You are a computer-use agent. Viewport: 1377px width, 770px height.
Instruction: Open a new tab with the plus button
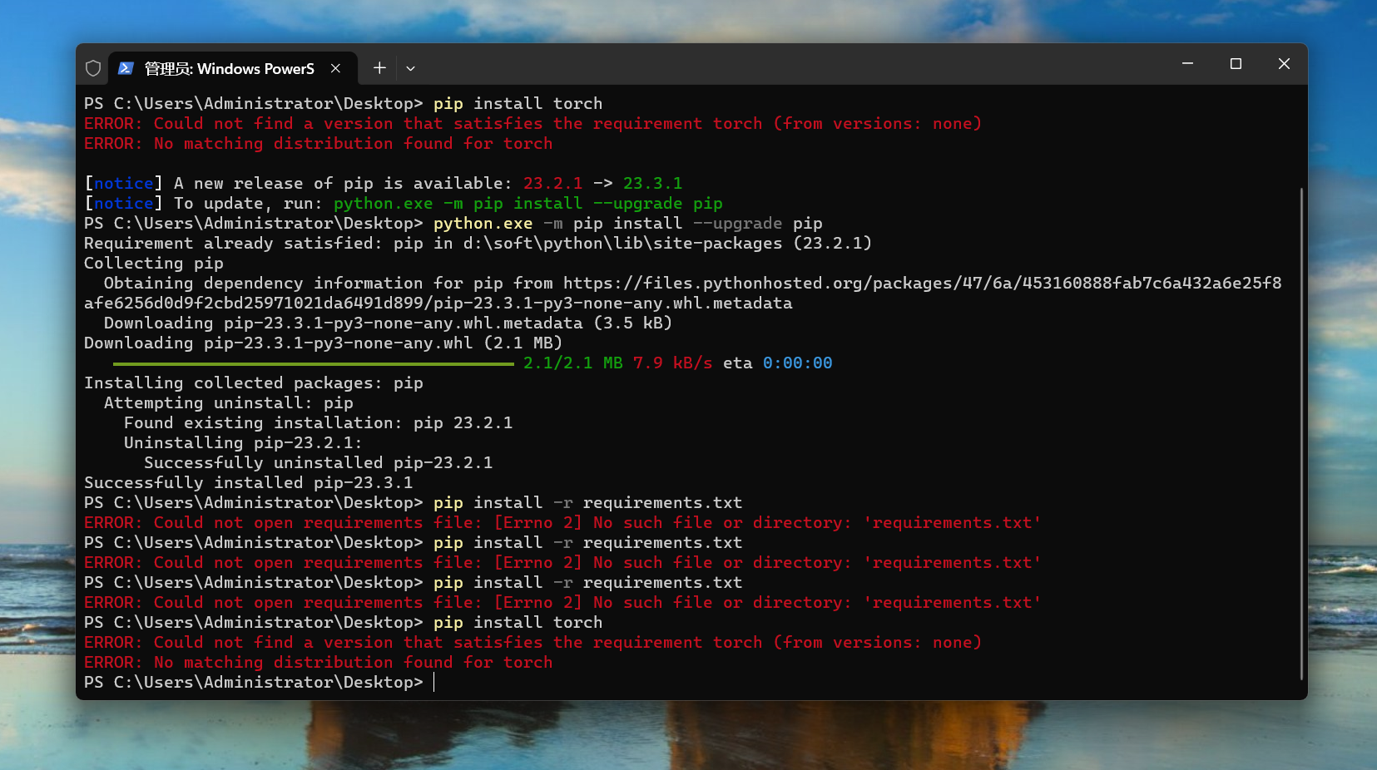click(x=379, y=68)
